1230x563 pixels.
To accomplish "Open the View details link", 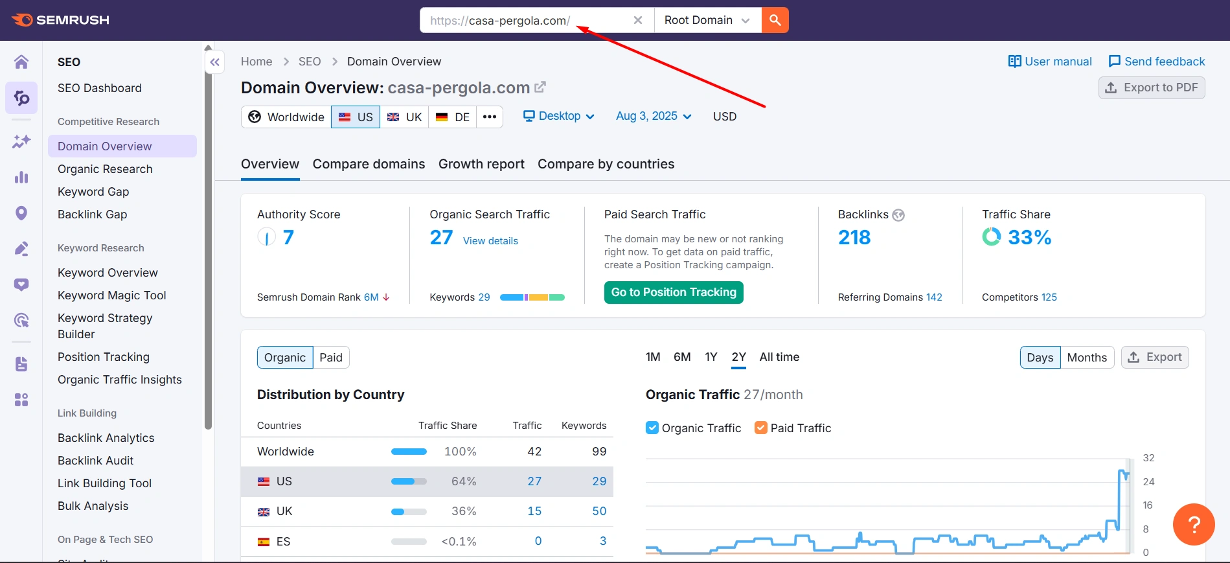I will (490, 241).
